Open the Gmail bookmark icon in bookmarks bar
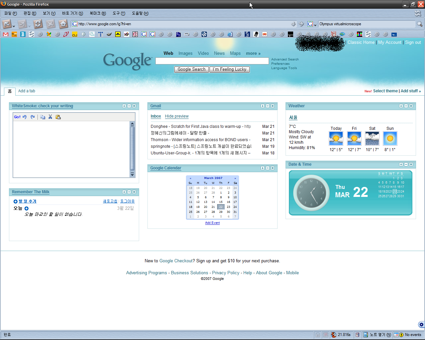 tap(6, 34)
